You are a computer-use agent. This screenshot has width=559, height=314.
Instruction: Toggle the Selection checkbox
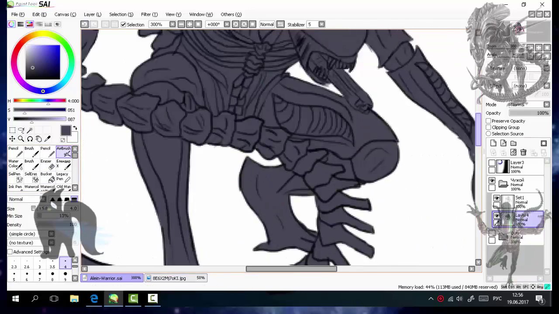tap(124, 24)
